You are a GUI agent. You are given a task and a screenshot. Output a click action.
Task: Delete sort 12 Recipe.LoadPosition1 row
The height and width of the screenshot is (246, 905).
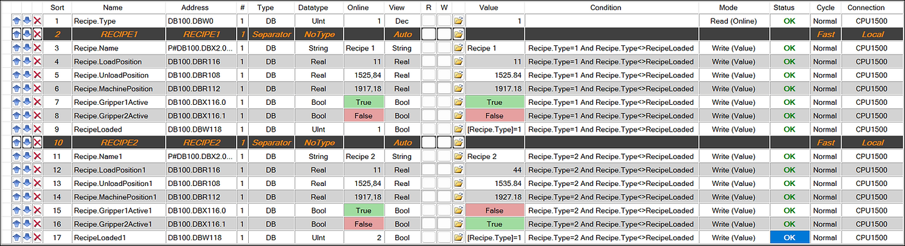point(38,169)
